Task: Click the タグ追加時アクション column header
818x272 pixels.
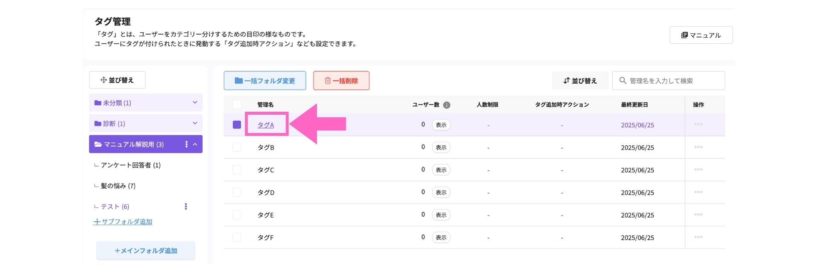Action: [x=562, y=105]
